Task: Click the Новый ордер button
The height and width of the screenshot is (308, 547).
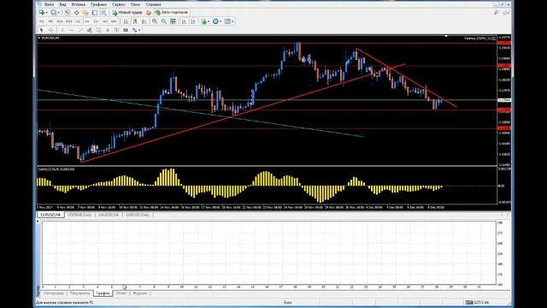Action: click(x=127, y=13)
